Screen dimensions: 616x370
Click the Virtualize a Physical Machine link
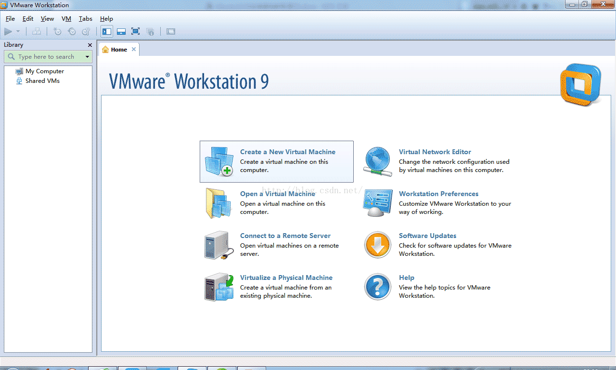point(286,277)
